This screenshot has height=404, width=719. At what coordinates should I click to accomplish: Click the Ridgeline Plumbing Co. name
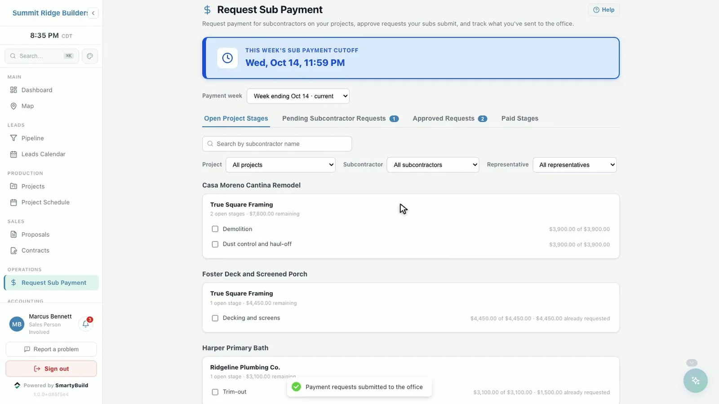pos(245,367)
